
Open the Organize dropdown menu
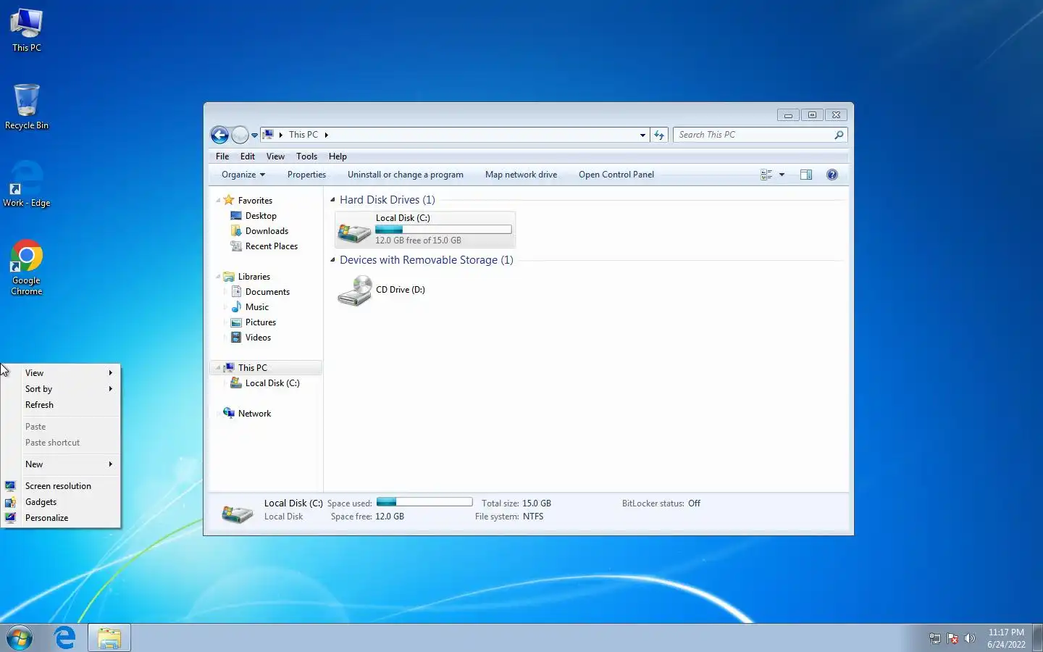pyautogui.click(x=243, y=175)
